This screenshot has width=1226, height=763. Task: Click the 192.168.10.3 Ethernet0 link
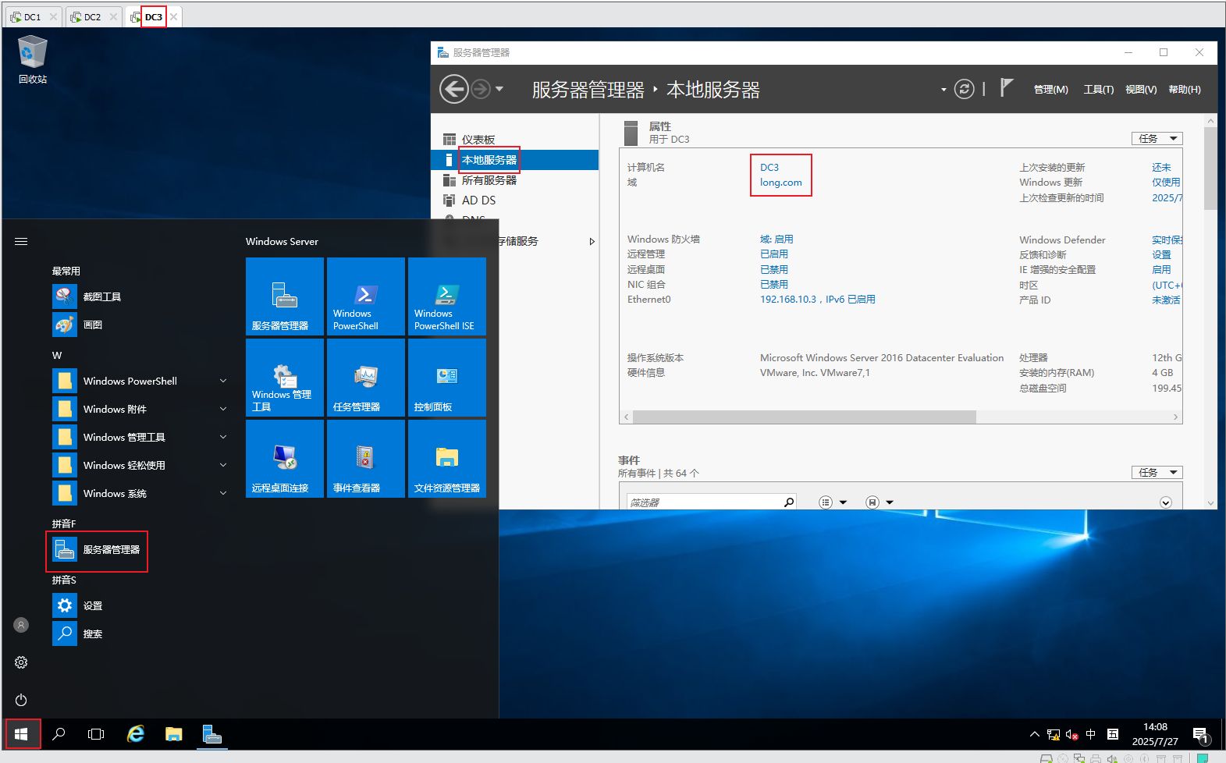click(817, 299)
